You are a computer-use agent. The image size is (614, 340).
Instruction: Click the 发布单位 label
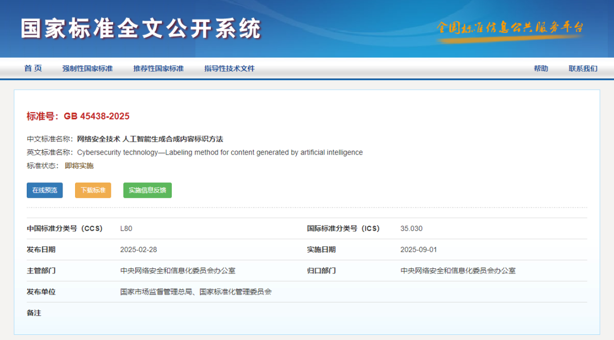tap(41, 292)
